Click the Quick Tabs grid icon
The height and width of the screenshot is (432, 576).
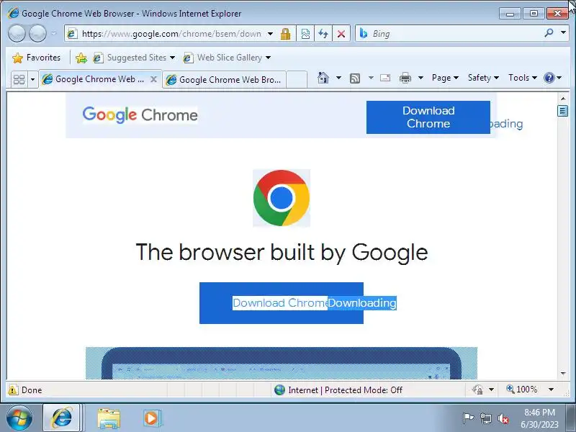(19, 79)
